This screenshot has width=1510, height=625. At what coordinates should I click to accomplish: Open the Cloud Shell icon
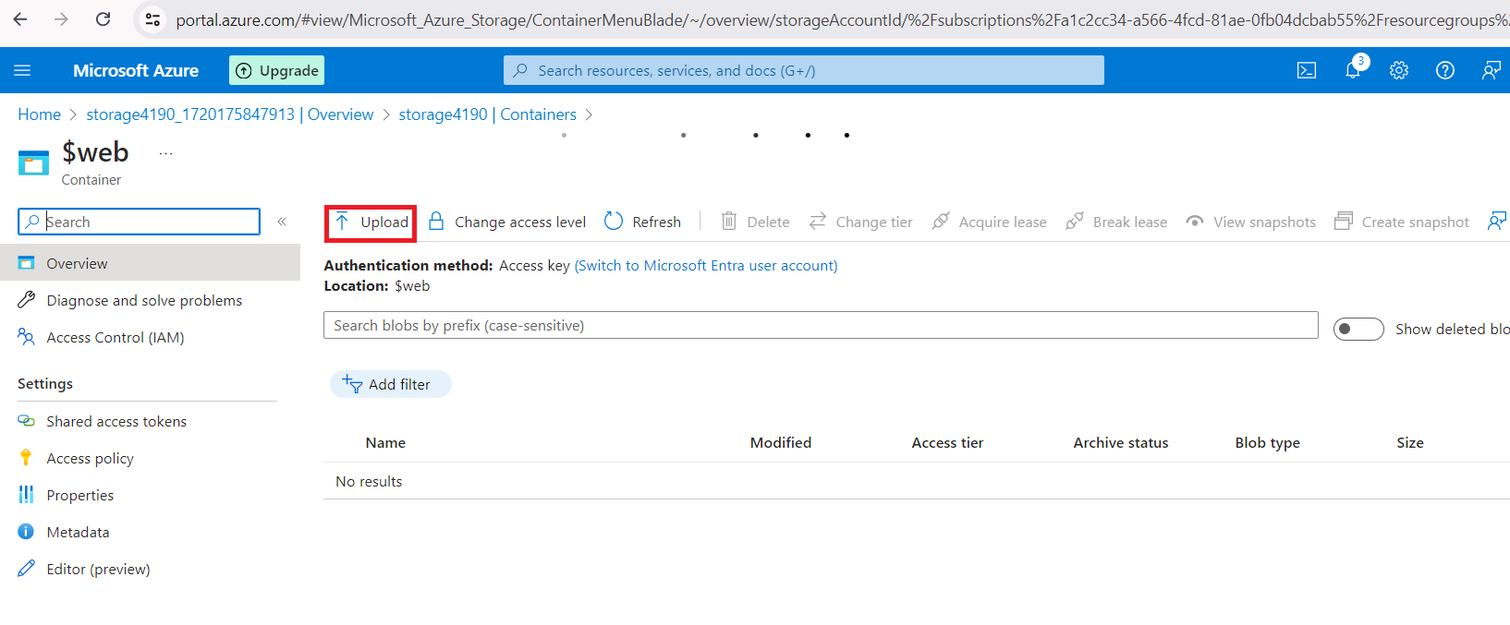click(x=1307, y=70)
